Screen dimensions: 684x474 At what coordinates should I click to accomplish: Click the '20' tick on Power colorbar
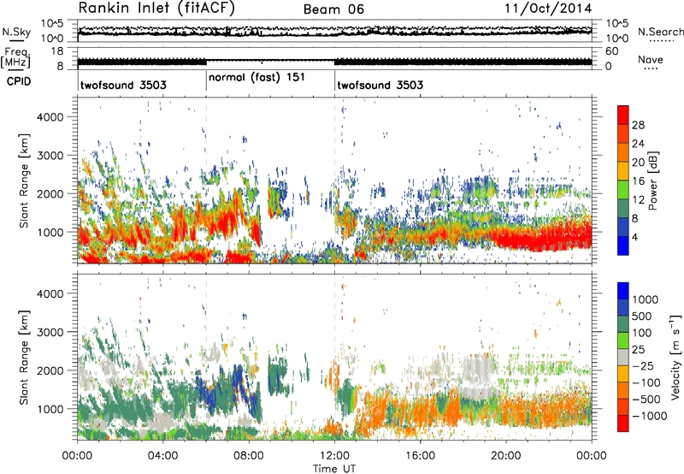point(638,163)
